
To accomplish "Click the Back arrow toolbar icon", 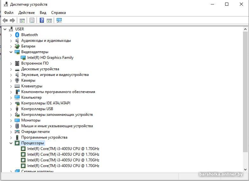I will 5,20.
